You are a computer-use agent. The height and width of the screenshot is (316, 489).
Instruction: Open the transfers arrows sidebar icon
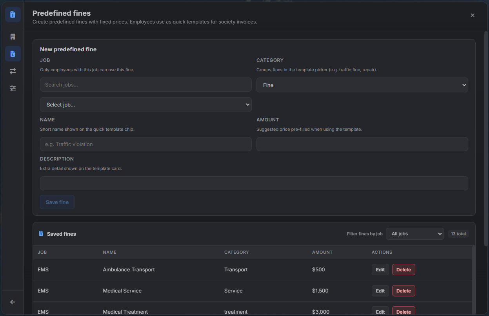coord(13,71)
